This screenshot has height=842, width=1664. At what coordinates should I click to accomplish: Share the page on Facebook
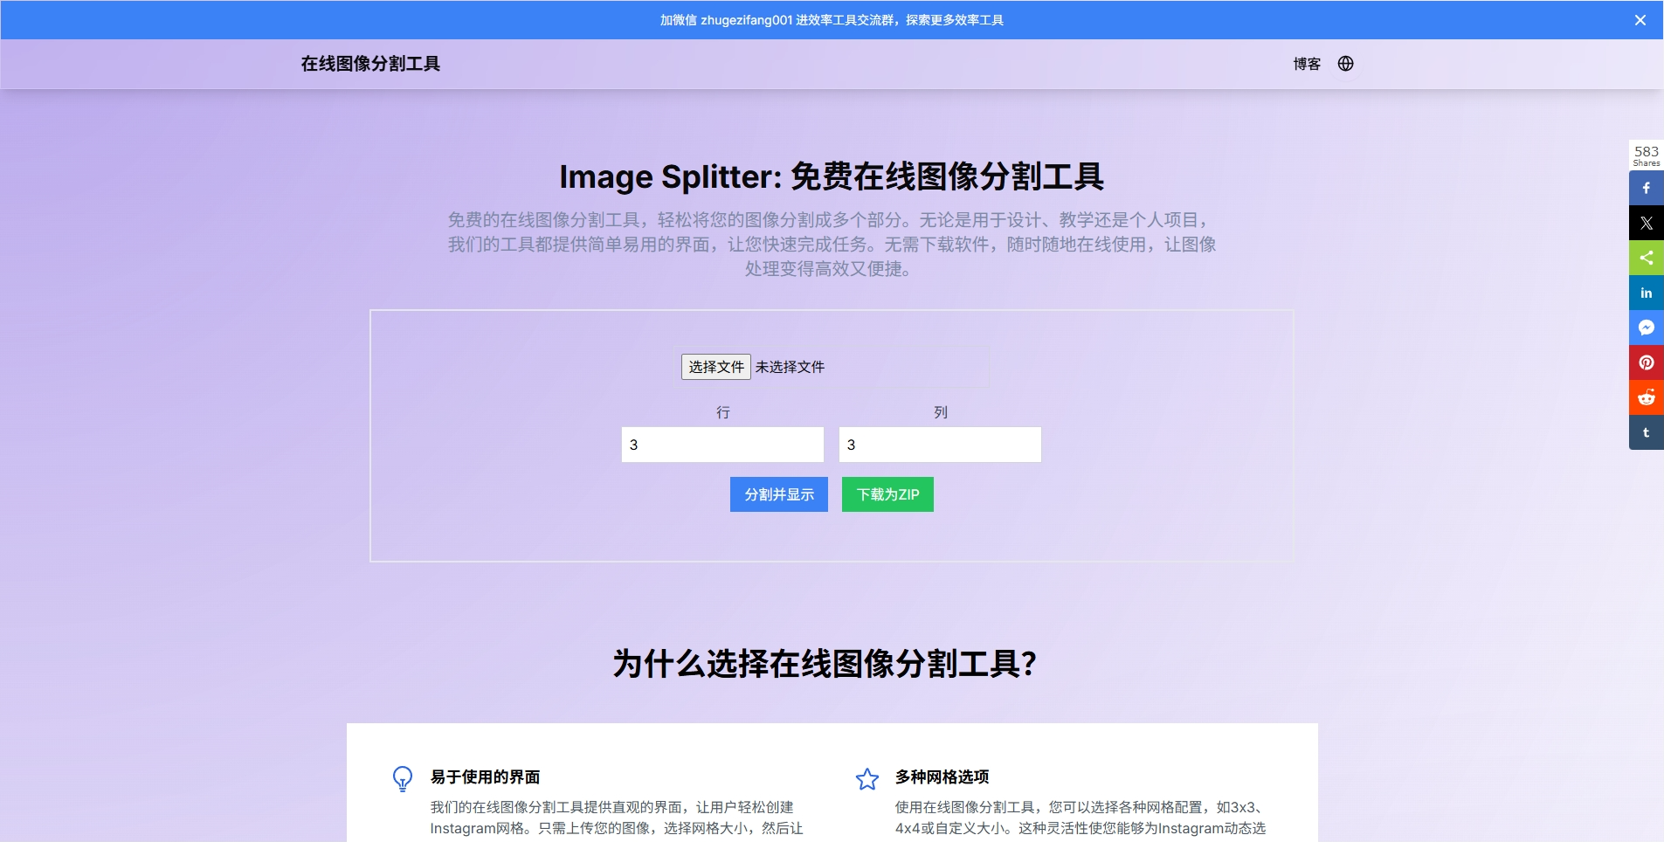pos(1646,187)
